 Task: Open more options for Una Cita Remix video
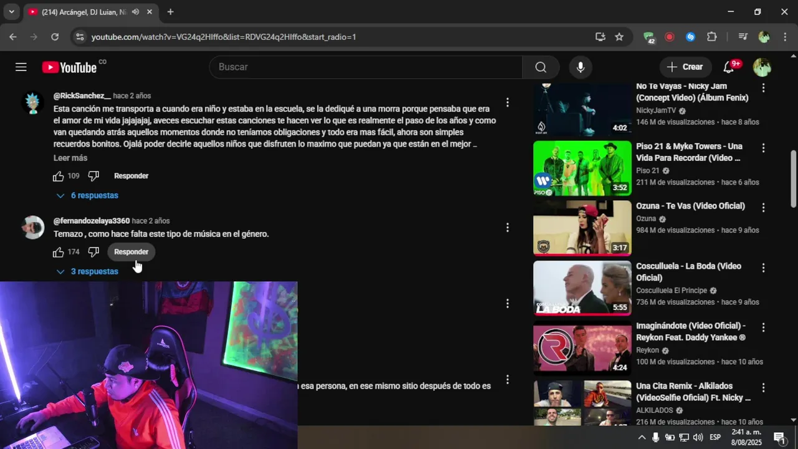pos(763,387)
